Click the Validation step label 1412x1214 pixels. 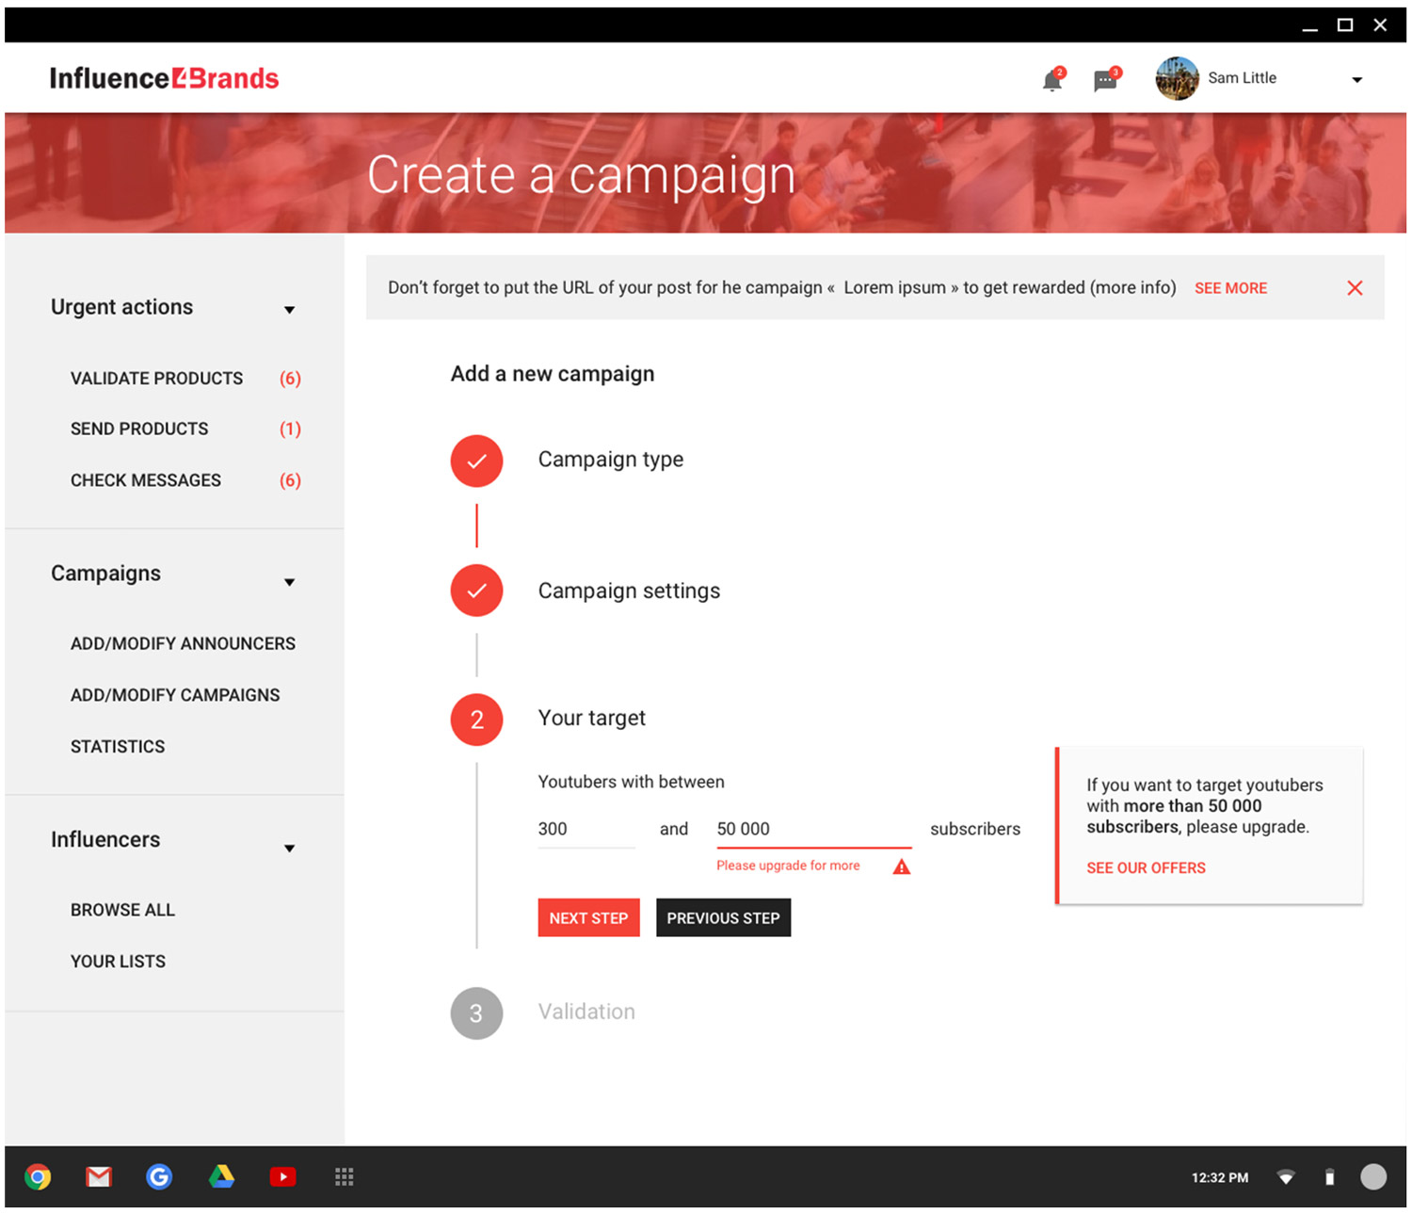pyautogui.click(x=586, y=1012)
